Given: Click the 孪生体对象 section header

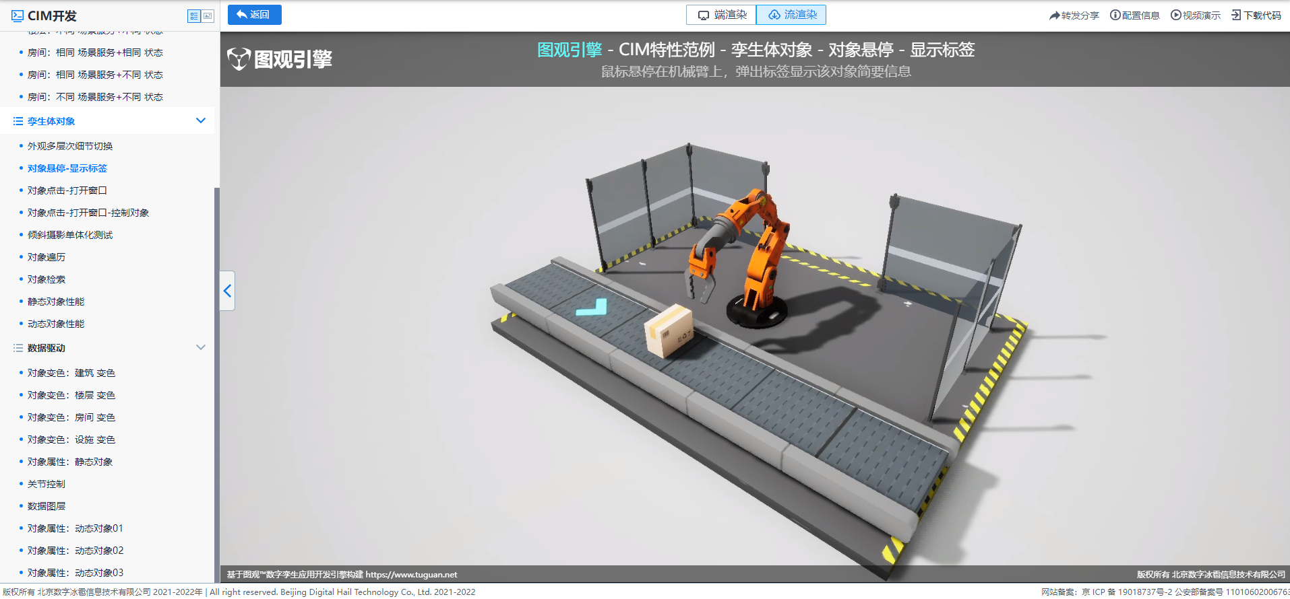Looking at the screenshot, I should pos(107,121).
